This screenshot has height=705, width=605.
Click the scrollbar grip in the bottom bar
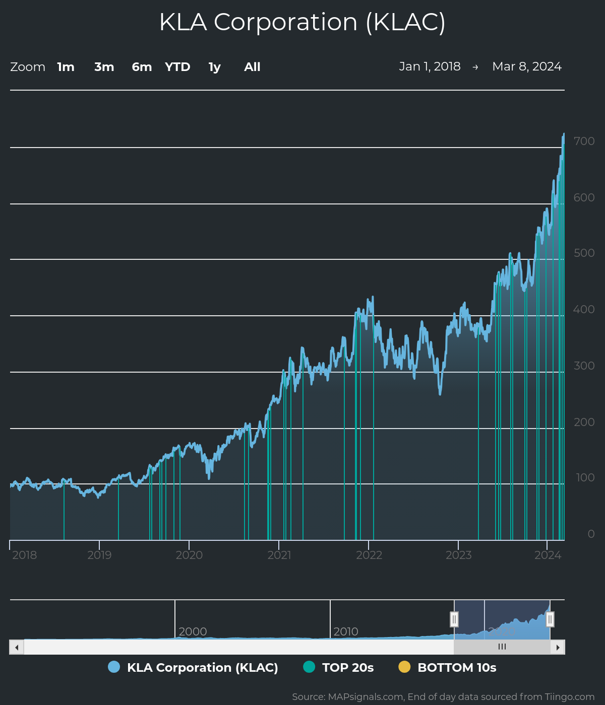click(502, 647)
